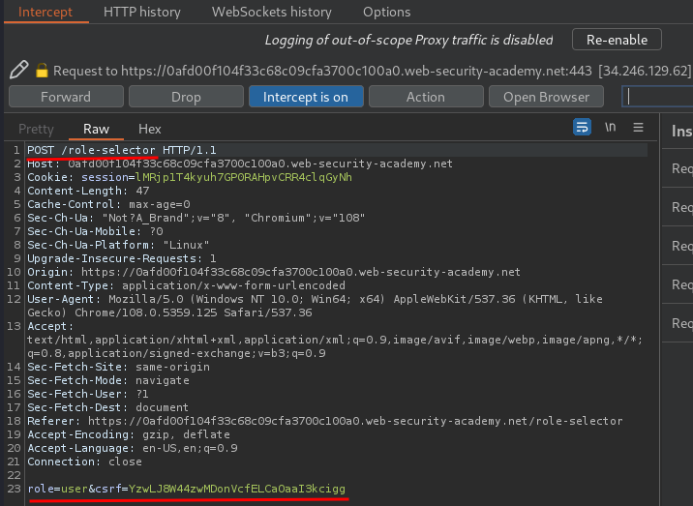Click the pencil edit icon beside the request target
693x506 pixels.
coord(19,70)
